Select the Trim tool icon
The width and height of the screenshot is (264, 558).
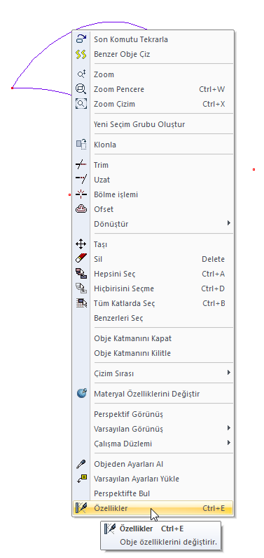click(81, 165)
